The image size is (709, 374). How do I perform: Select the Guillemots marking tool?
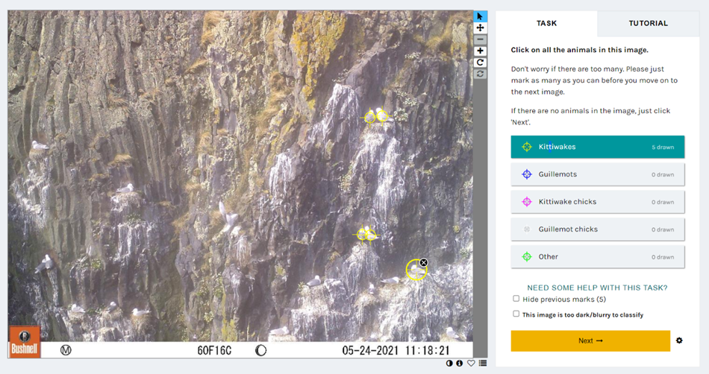pos(597,174)
